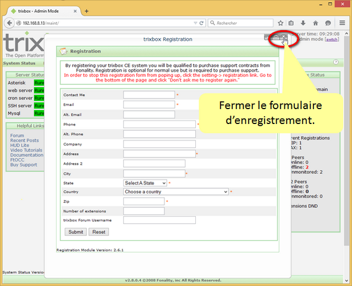Open the downloads arrow icon
352x286 pixels.
pyautogui.click(x=303, y=23)
